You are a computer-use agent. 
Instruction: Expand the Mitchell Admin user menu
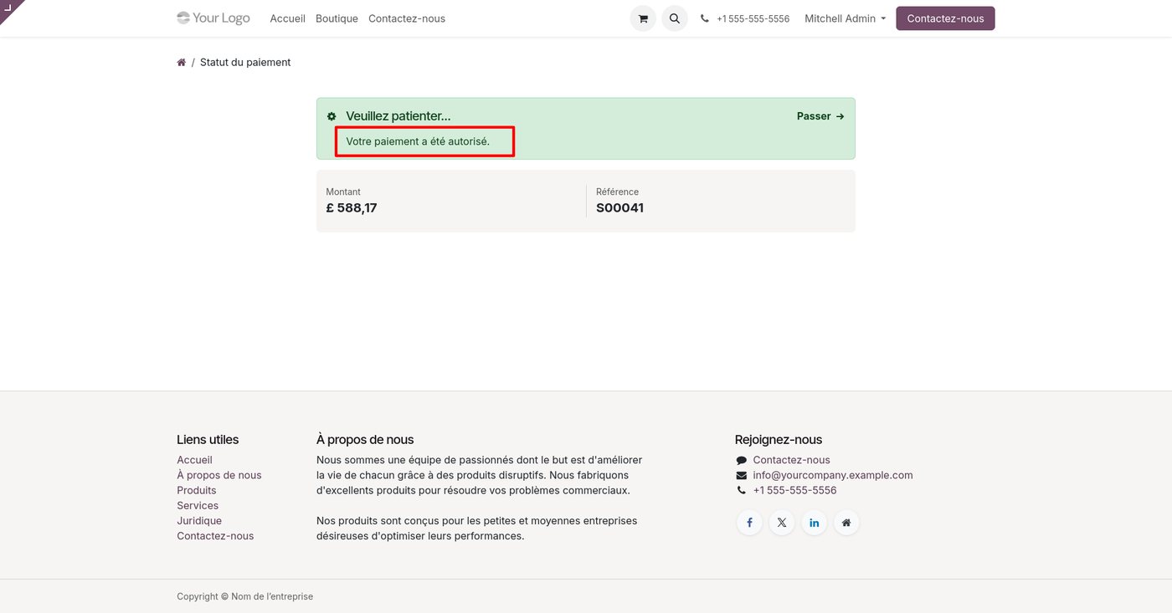pyautogui.click(x=845, y=18)
